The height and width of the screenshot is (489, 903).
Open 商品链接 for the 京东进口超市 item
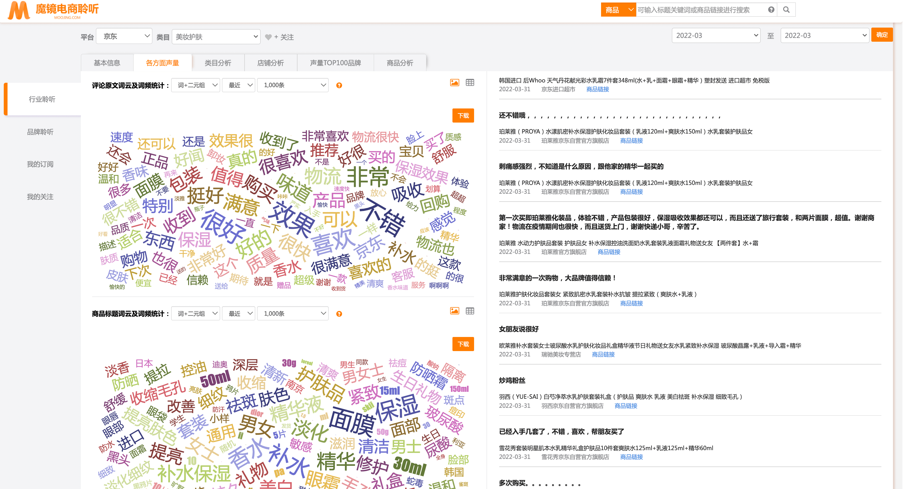pos(597,89)
